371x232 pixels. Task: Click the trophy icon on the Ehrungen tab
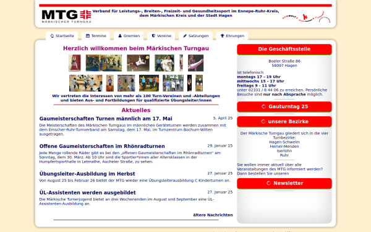point(223,36)
